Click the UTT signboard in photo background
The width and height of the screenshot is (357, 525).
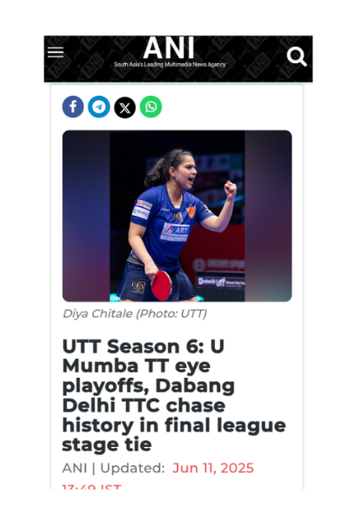point(221,282)
